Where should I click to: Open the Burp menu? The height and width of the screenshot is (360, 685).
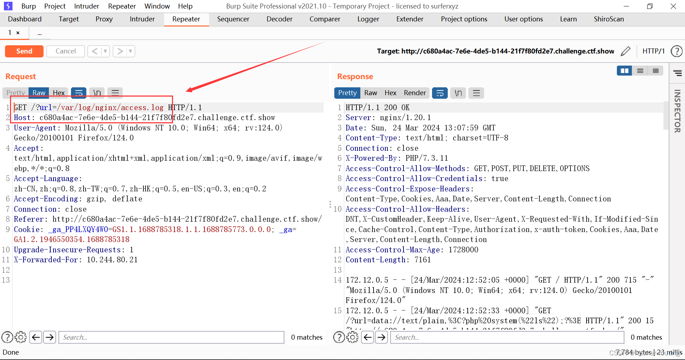29,6
